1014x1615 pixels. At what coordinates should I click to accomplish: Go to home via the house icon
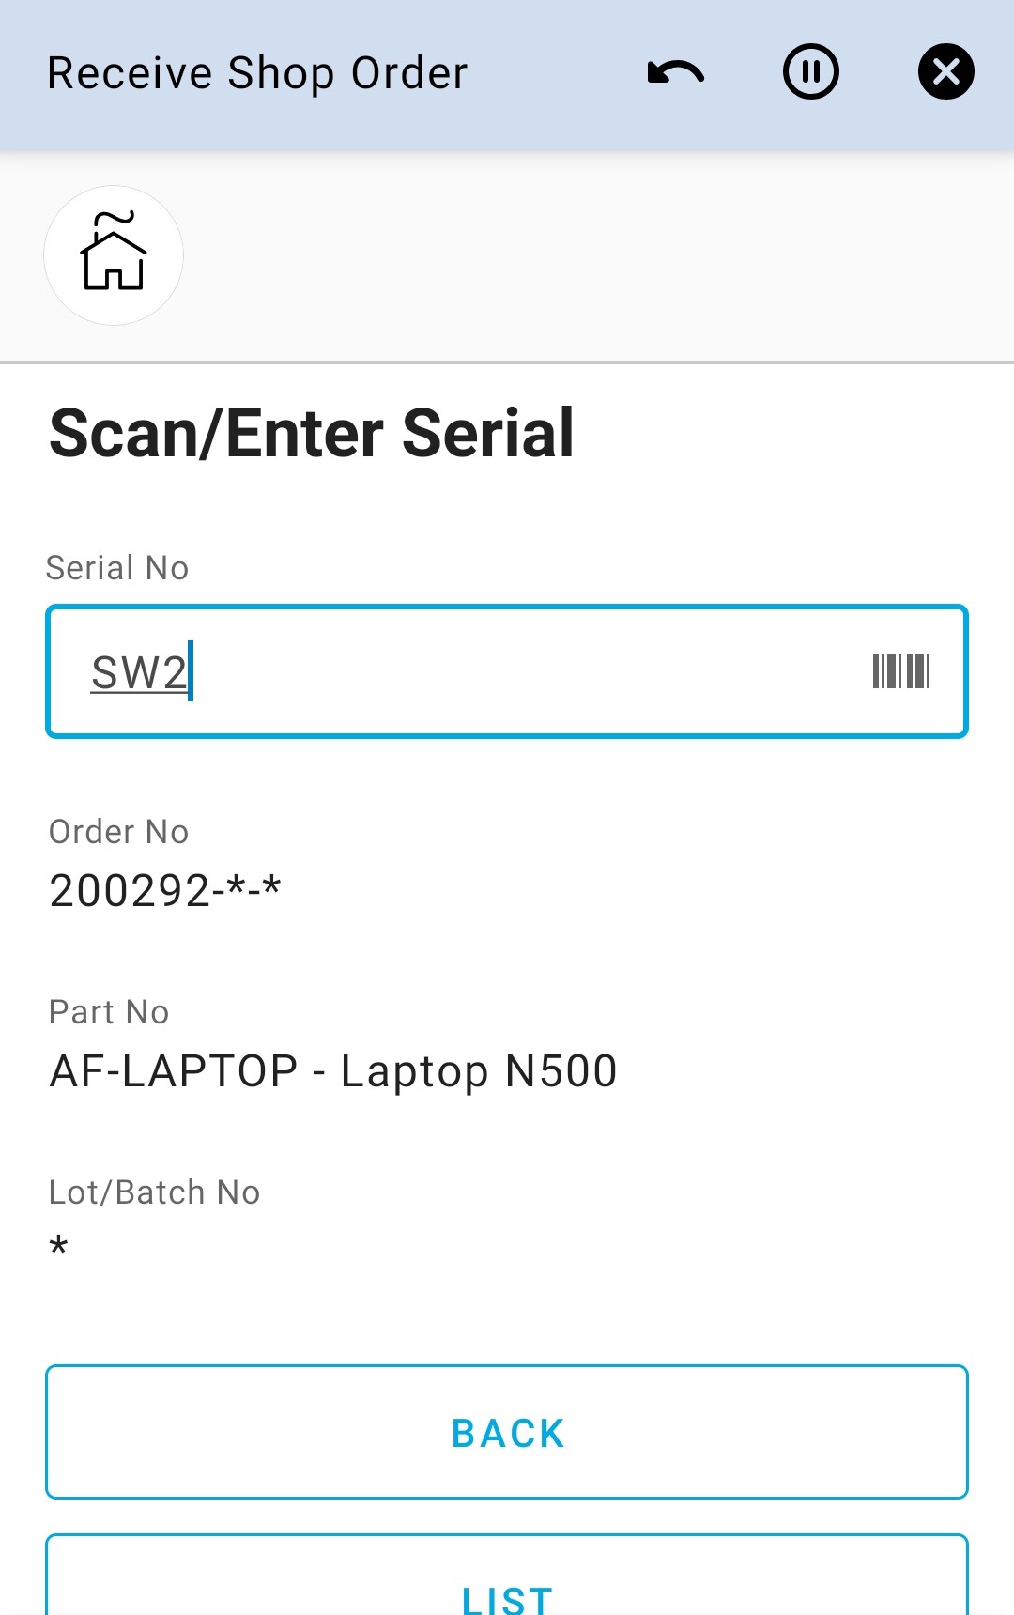[114, 255]
